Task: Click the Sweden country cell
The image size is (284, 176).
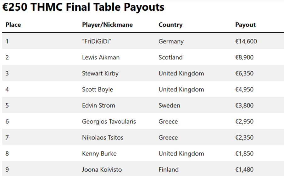Action: [x=169, y=106]
